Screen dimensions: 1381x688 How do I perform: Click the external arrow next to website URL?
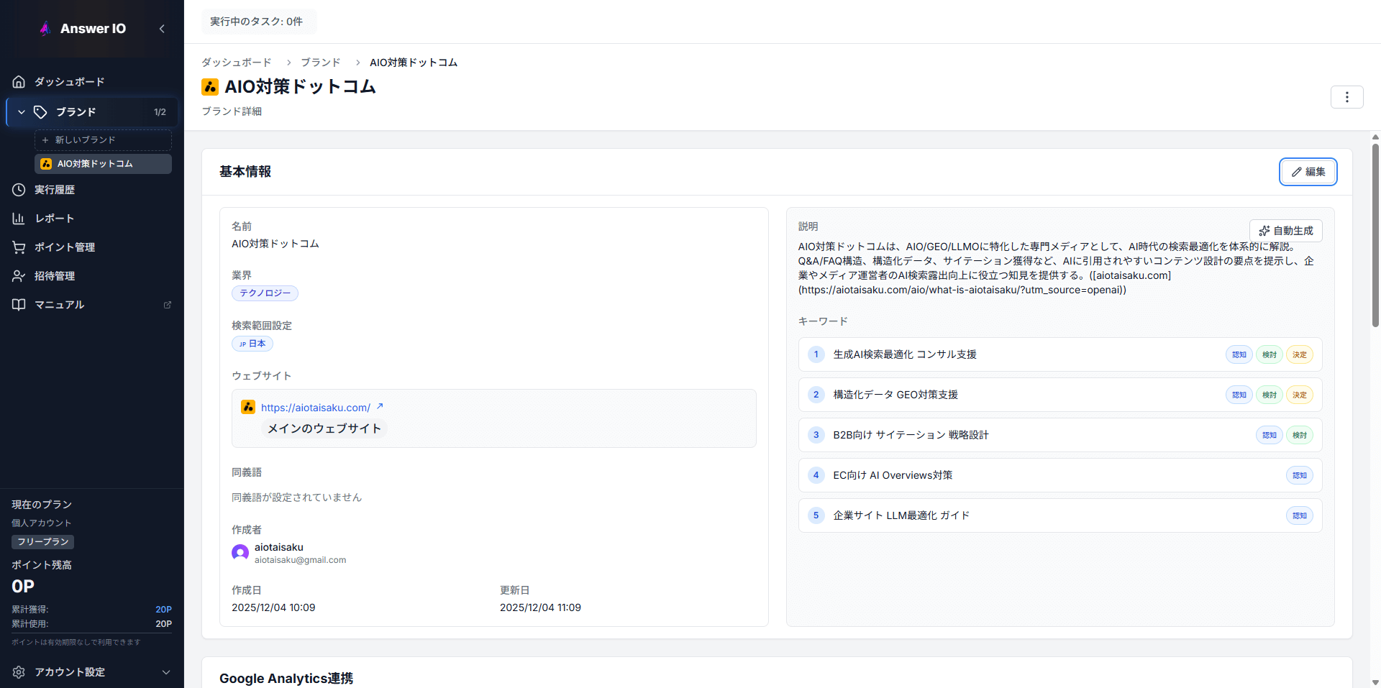click(x=380, y=407)
